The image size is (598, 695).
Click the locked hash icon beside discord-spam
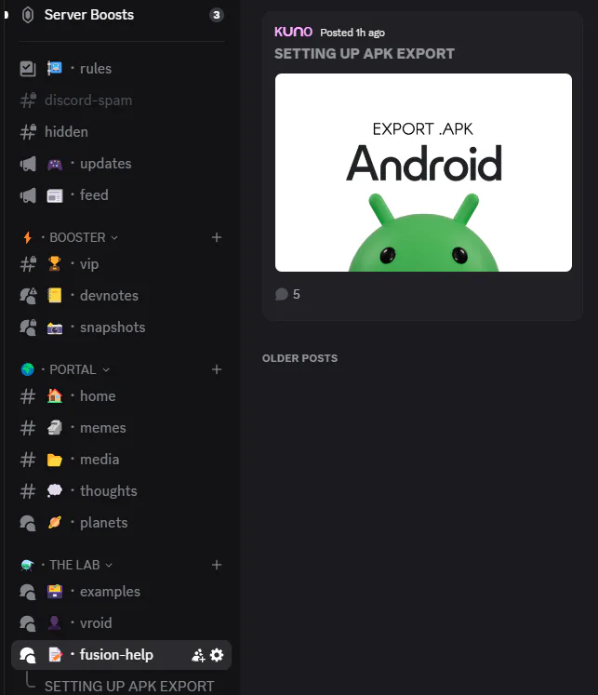(28, 100)
